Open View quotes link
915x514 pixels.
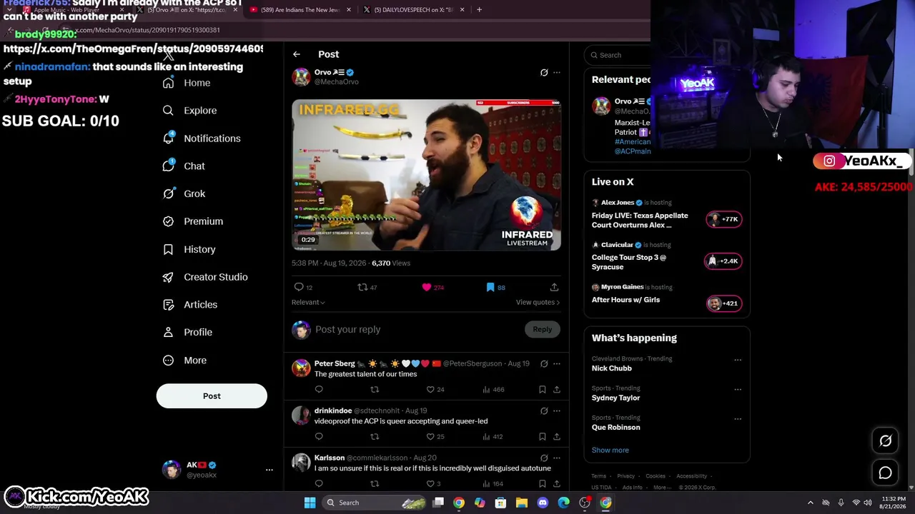pos(538,303)
